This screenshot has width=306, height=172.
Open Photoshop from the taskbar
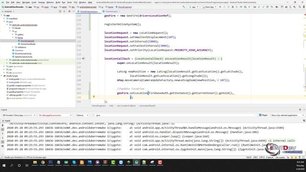tap(51, 162)
